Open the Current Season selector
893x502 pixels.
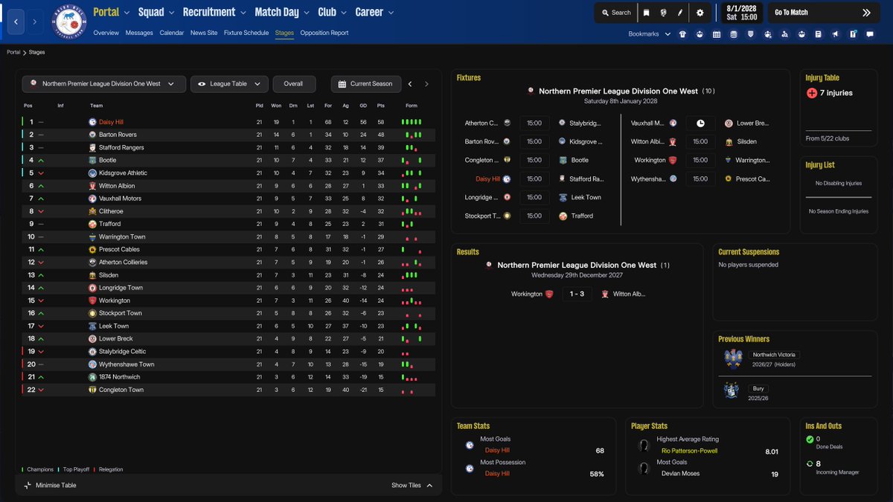(366, 84)
